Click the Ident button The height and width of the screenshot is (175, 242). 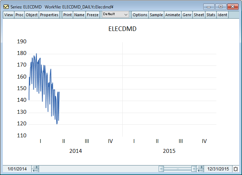click(222, 15)
